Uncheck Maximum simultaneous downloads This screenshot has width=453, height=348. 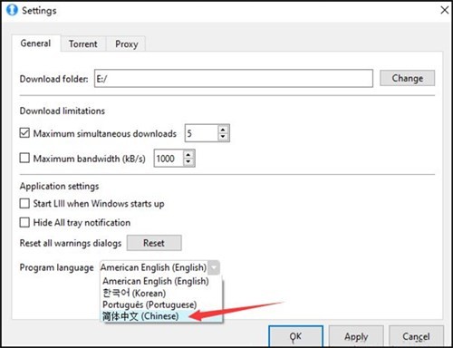click(x=24, y=133)
